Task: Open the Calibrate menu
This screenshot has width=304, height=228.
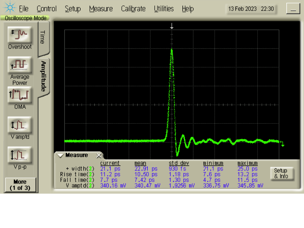Action: coord(133,9)
